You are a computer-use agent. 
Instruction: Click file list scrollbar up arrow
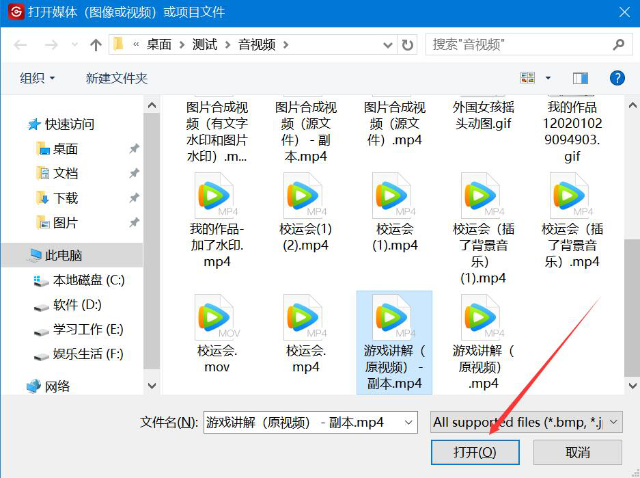click(x=632, y=105)
